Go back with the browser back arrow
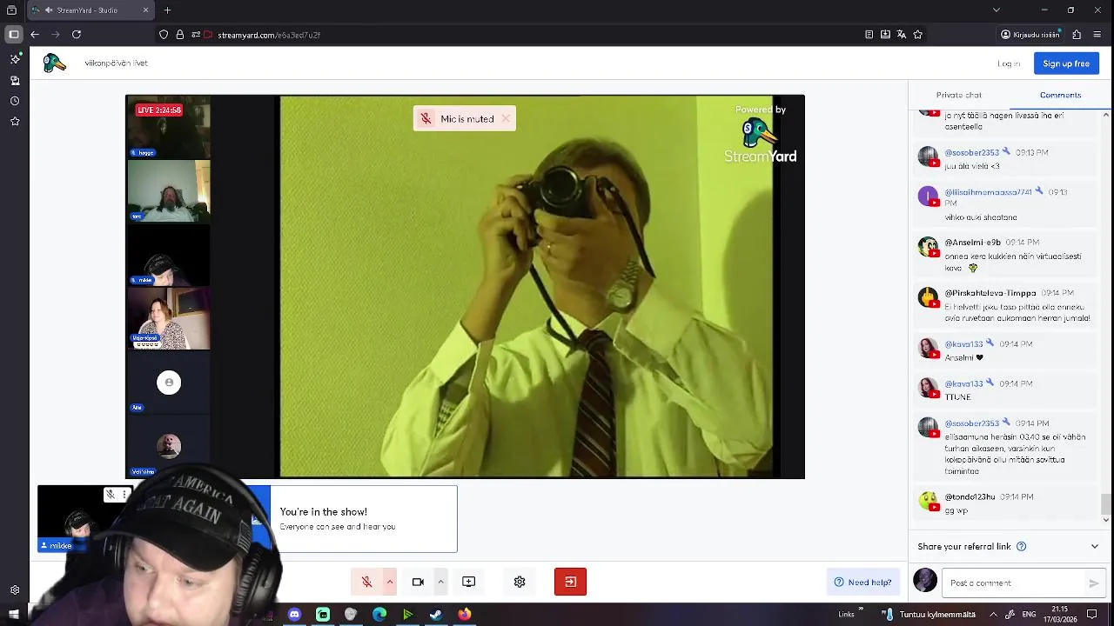 pyautogui.click(x=35, y=35)
